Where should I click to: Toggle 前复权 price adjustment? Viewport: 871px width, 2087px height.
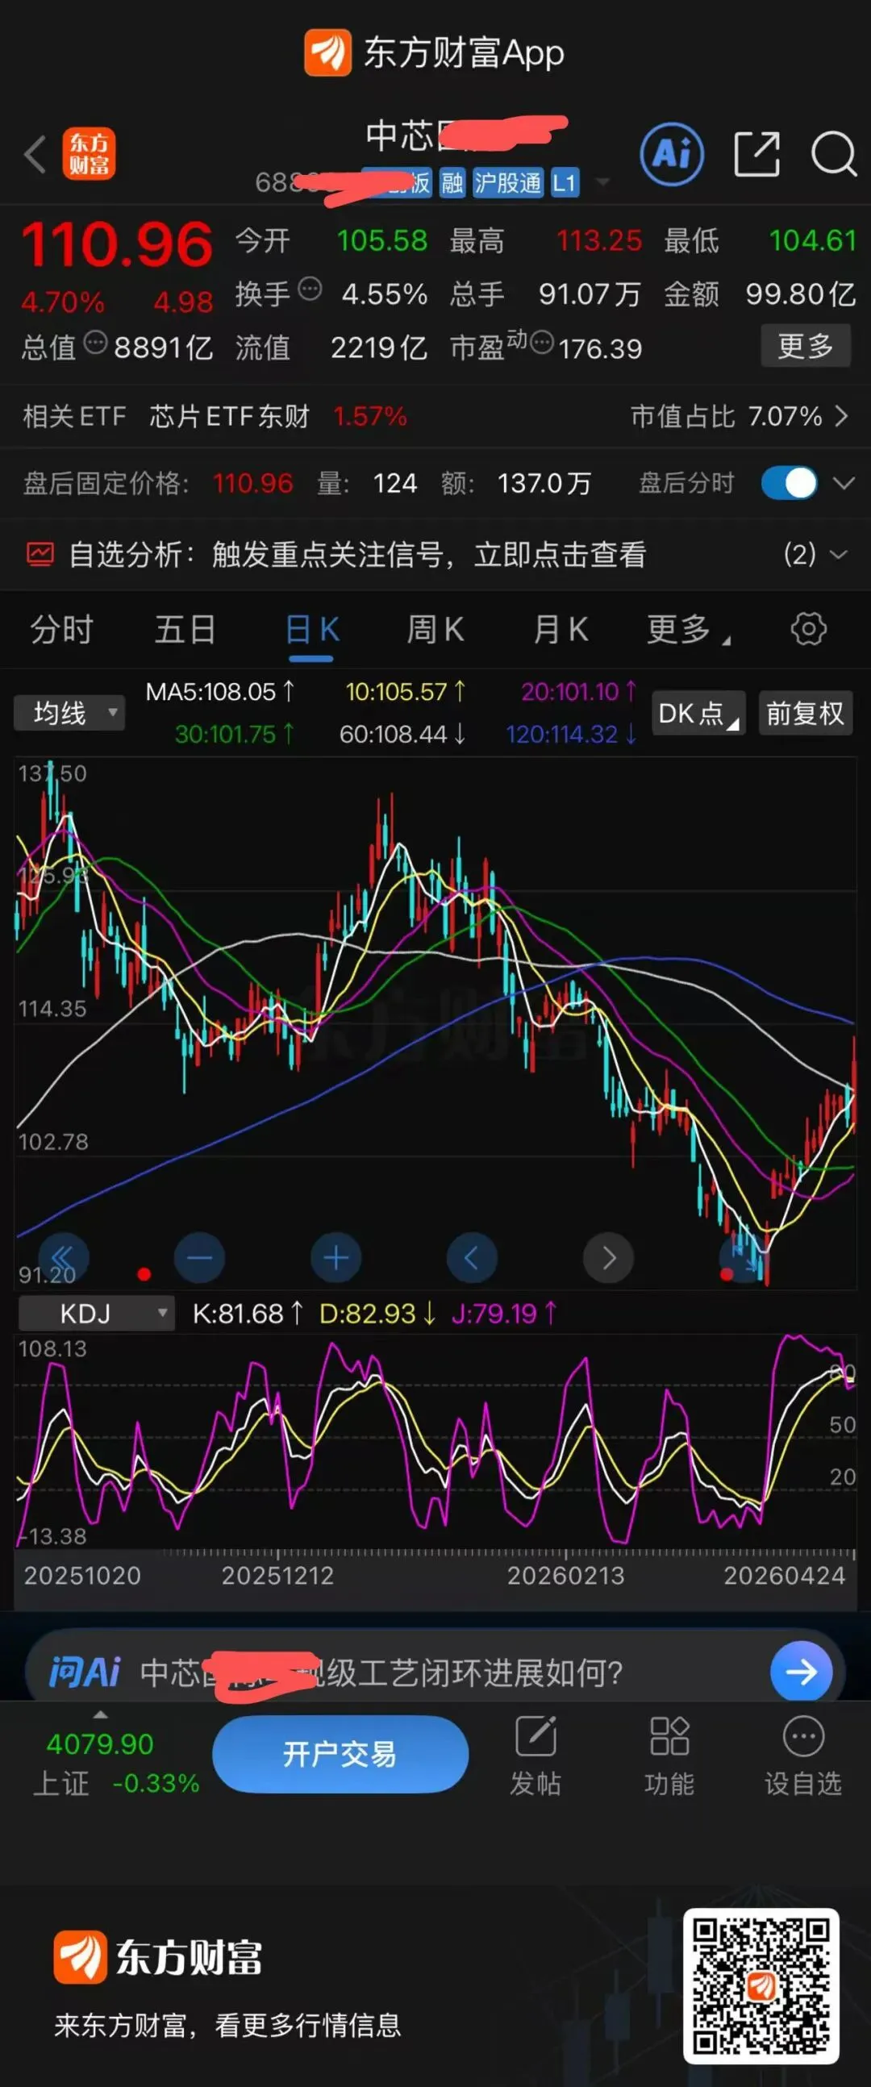[x=806, y=713]
